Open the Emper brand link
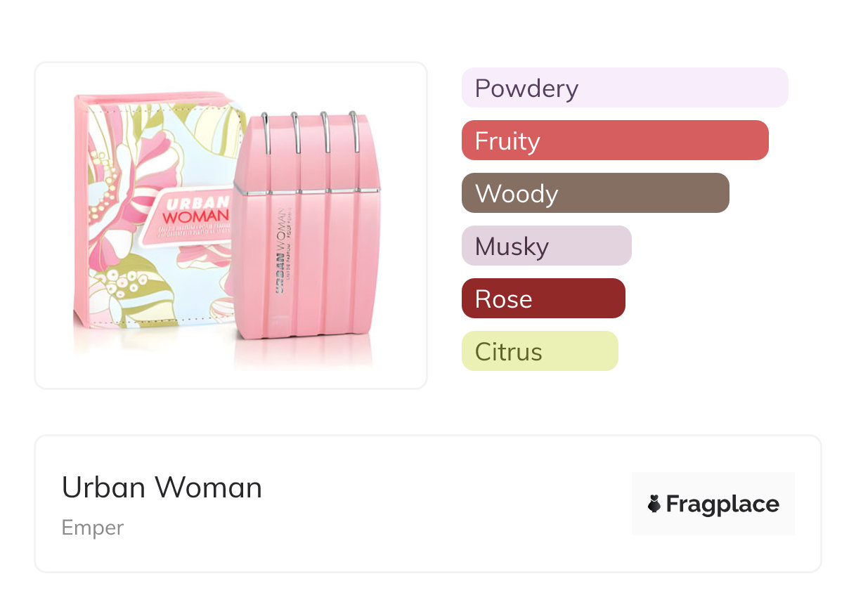856x607 pixels. pyautogui.click(x=92, y=528)
